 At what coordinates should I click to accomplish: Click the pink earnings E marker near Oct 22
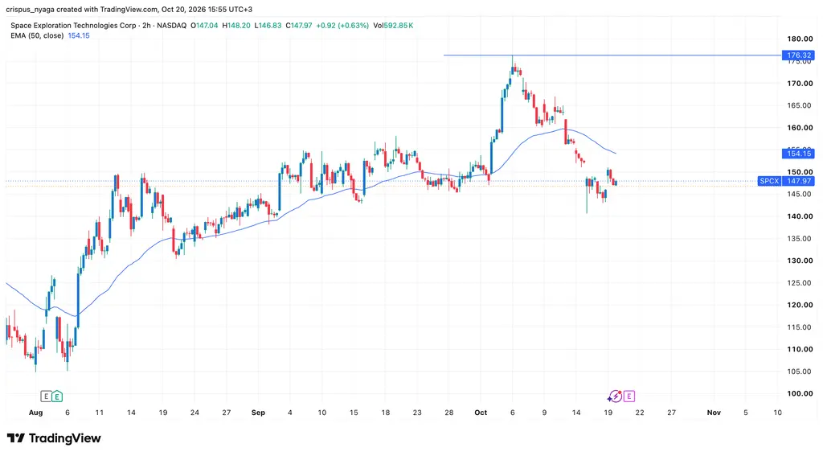629,396
